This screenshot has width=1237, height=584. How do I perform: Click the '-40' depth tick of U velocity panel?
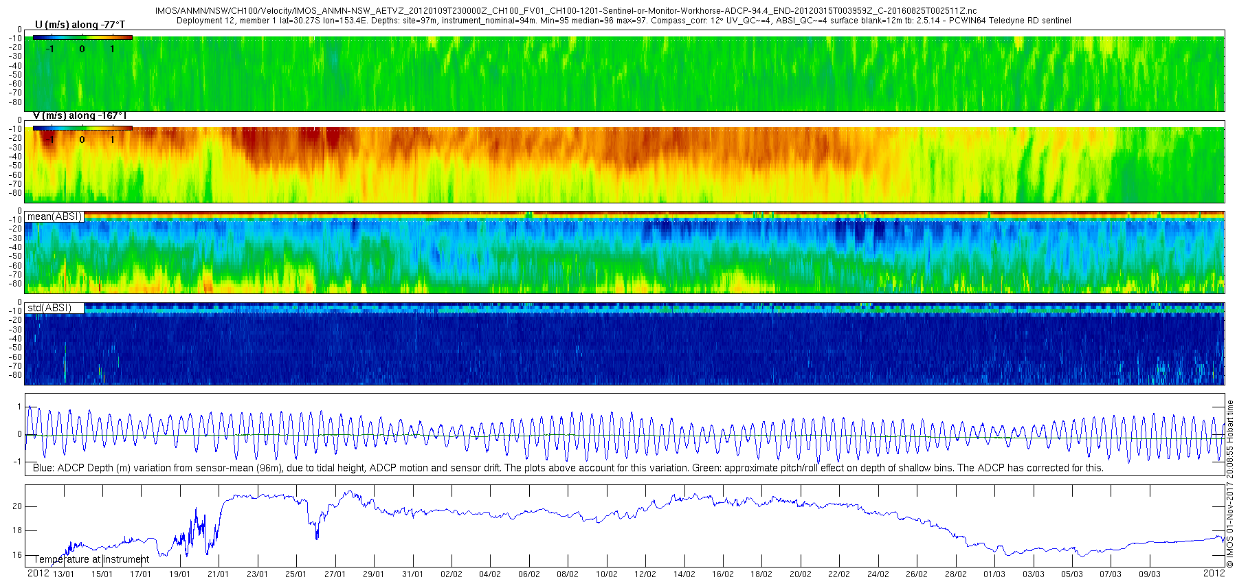(x=15, y=66)
